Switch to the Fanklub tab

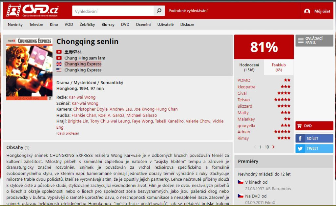(279, 67)
